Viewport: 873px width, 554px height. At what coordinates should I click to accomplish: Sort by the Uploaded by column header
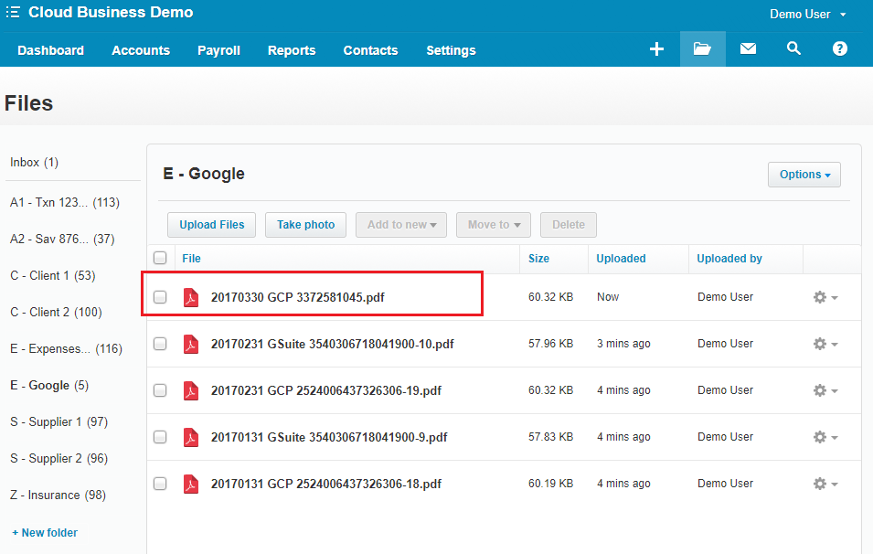(729, 259)
